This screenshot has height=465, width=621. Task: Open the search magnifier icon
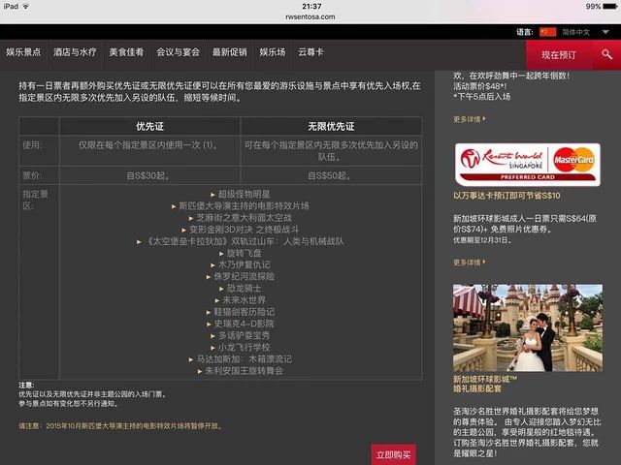606,54
